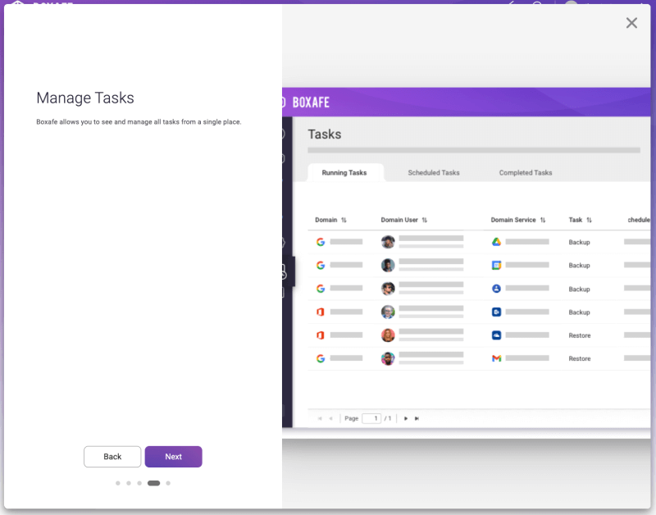
Task: Jump to the first pagination dot
Action: click(x=118, y=483)
